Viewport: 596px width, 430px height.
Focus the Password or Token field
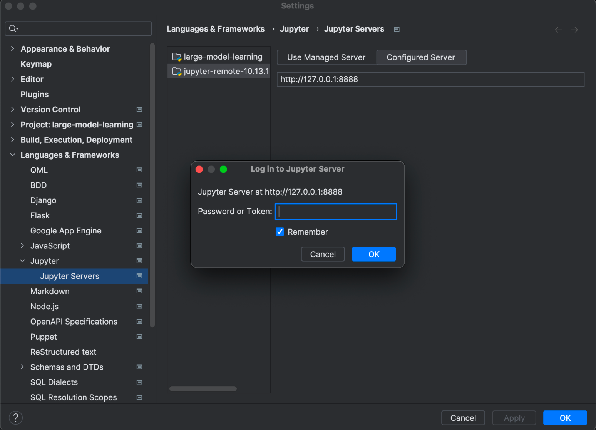336,212
